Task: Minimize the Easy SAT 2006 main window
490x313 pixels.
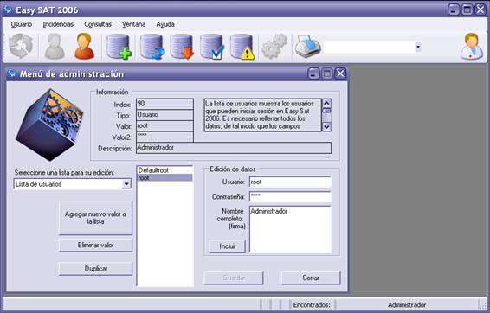Action: [454, 10]
